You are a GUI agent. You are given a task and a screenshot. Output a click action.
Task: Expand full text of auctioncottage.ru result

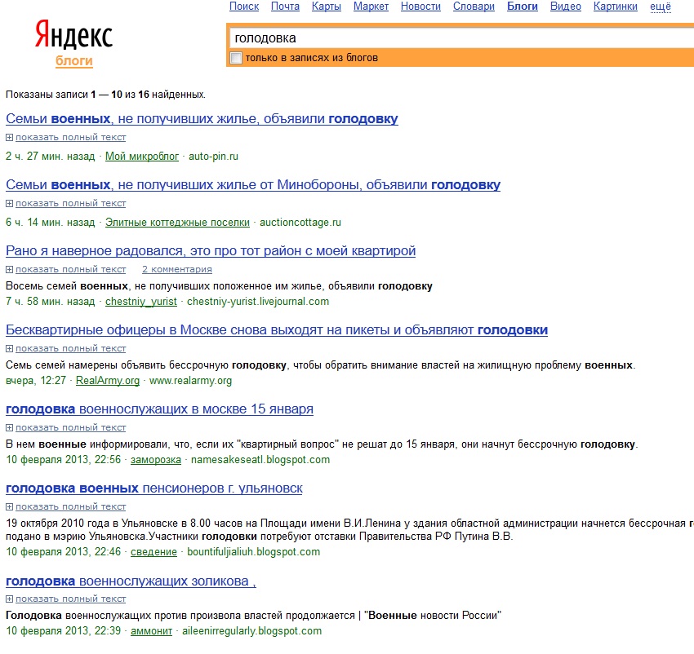point(70,203)
